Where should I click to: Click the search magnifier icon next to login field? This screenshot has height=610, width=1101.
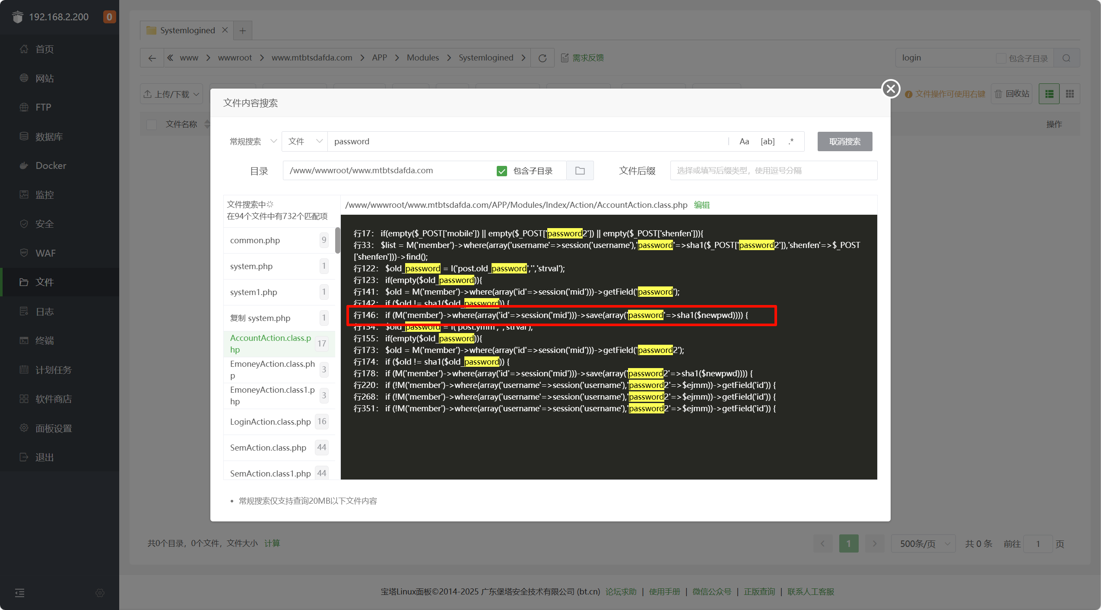1066,58
